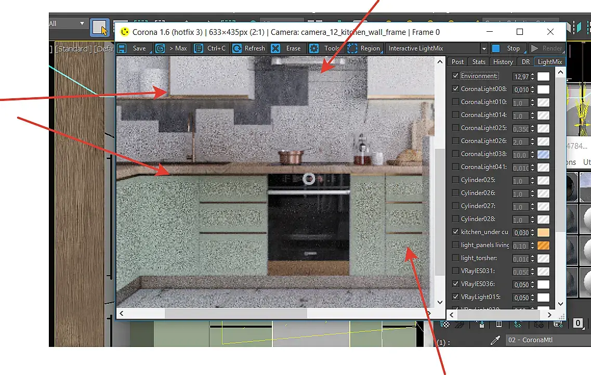Viewport: 591px width, 375px height.
Task: Open the material name dropdown 02 - CoronaMtl
Action: 548,340
